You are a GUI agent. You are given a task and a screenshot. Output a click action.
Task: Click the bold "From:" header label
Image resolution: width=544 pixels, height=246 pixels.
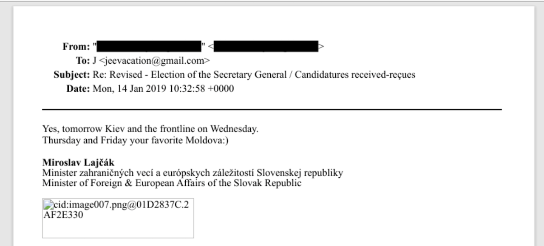pyautogui.click(x=76, y=46)
